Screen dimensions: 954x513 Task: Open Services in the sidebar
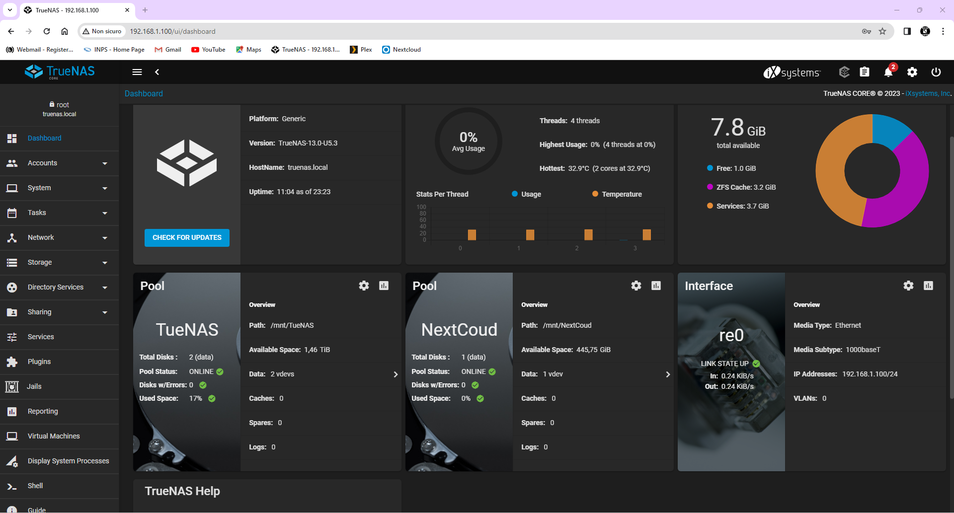pos(60,337)
